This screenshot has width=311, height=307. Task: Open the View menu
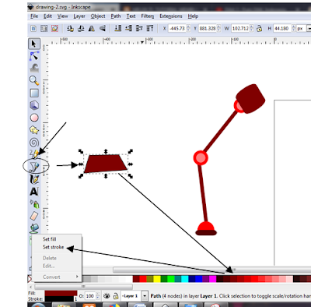62,16
